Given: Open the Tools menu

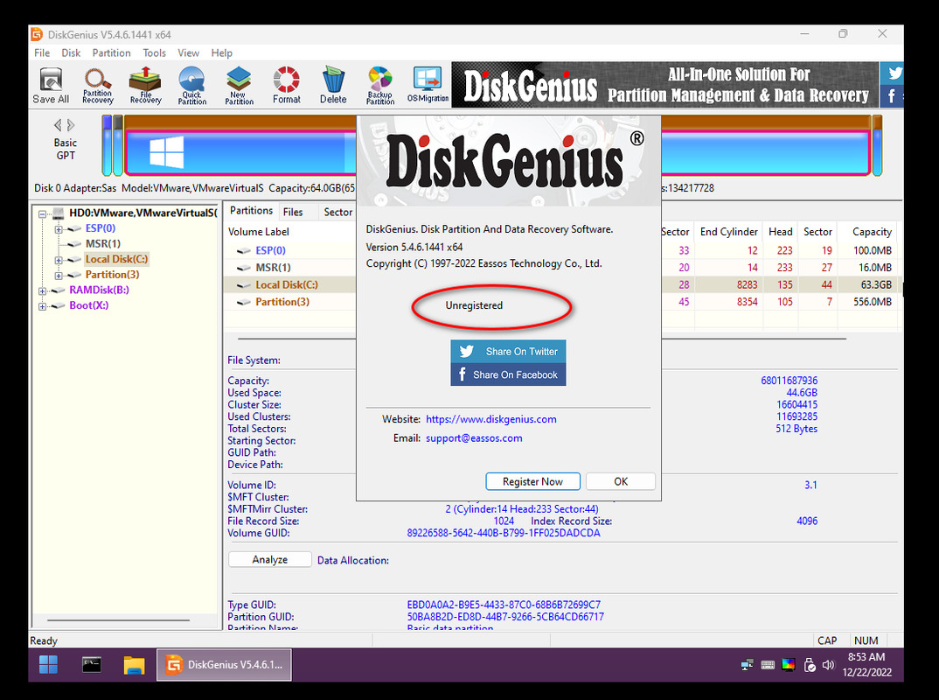Looking at the screenshot, I should [x=154, y=52].
